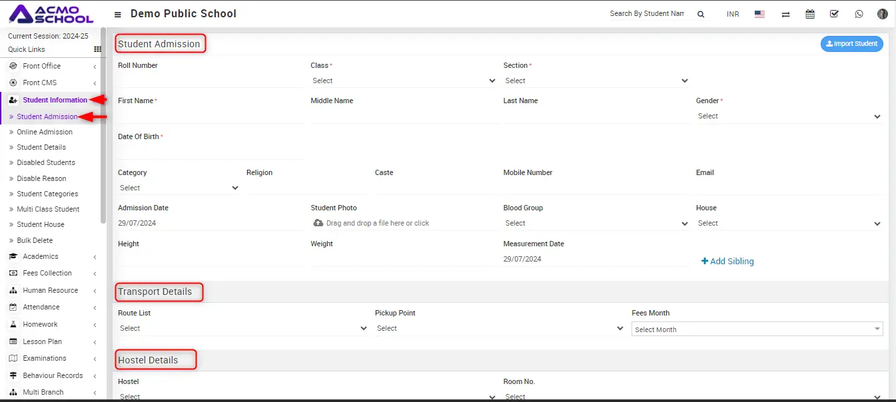Open the Gender dropdown
This screenshot has width=896, height=402.
point(789,116)
